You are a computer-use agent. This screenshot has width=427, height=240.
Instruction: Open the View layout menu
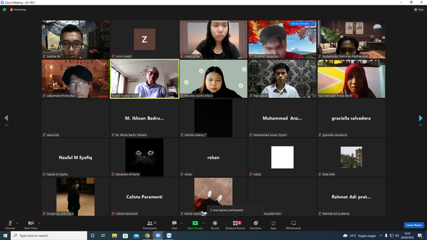tap(419, 9)
